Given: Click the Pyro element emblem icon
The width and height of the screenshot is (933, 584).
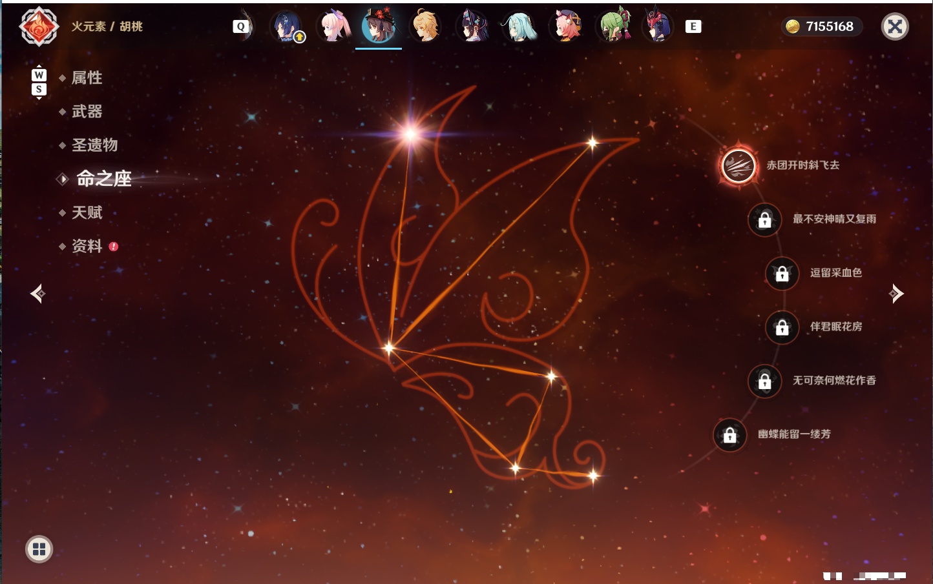Looking at the screenshot, I should pos(39,26).
